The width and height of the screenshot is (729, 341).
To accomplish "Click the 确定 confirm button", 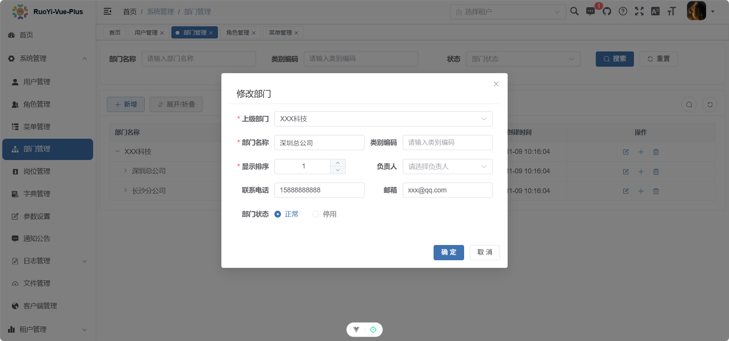I will [x=448, y=252].
